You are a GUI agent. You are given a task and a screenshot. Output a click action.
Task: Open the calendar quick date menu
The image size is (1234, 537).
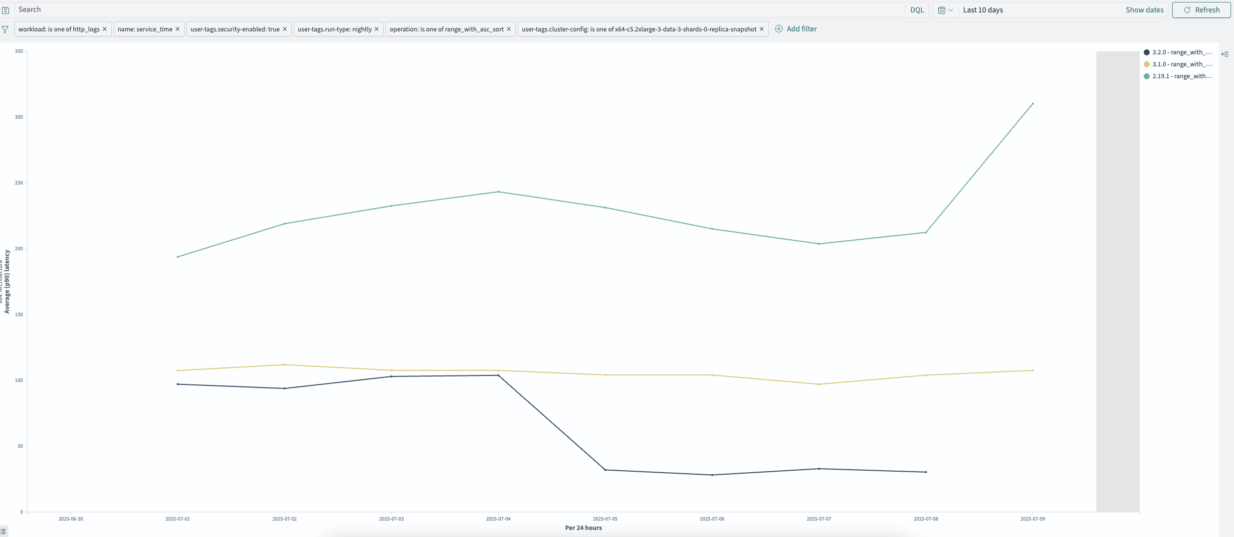(945, 10)
